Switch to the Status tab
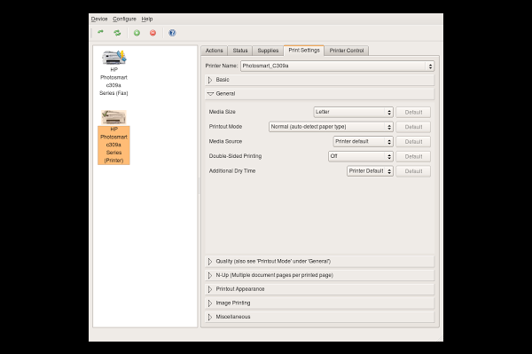This screenshot has height=354, width=532. [240, 51]
